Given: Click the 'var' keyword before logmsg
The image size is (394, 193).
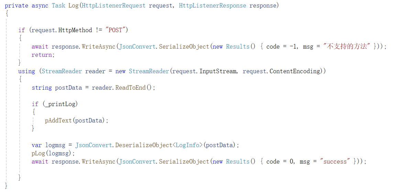Looking at the screenshot, I should [37, 145].
